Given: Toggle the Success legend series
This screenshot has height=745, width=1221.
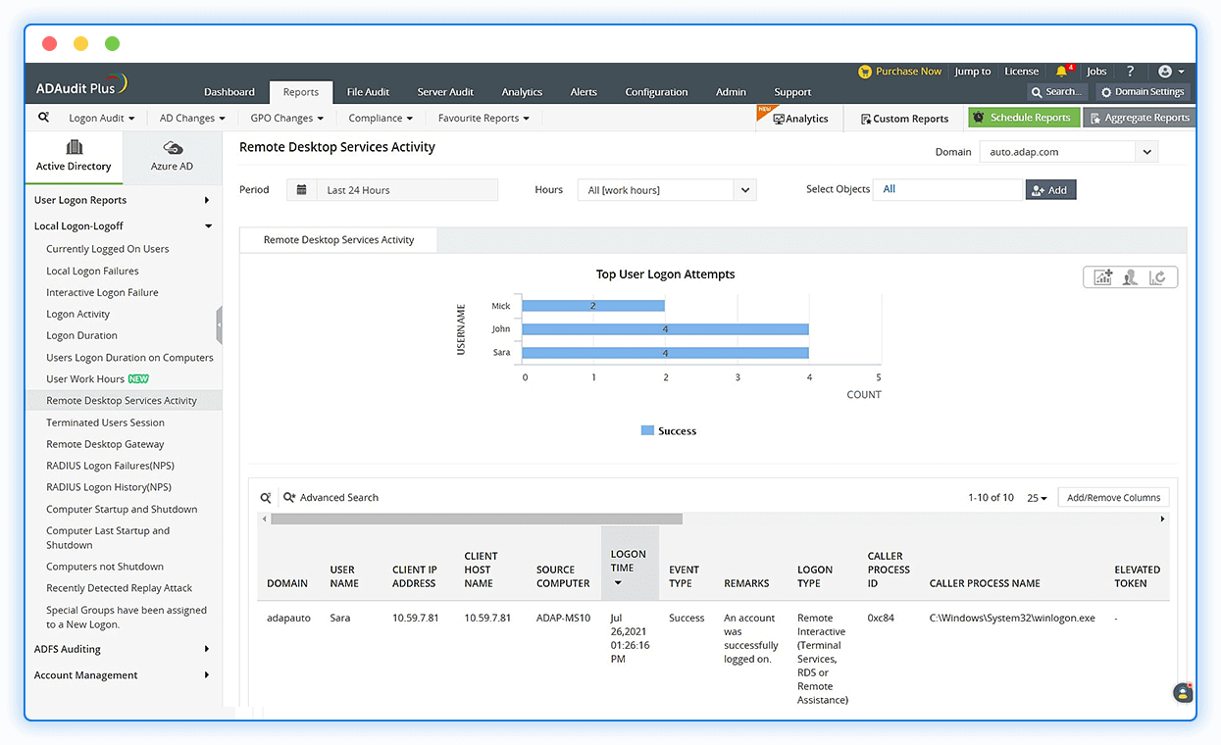Looking at the screenshot, I should [668, 431].
